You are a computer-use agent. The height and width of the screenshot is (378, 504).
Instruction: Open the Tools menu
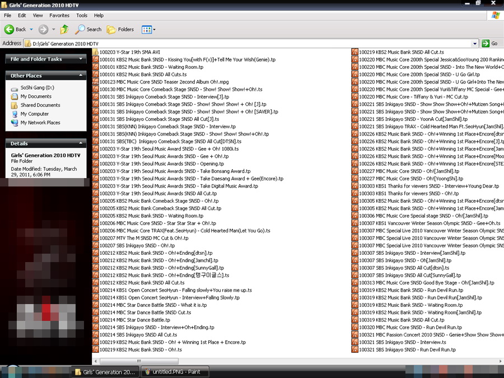tap(82, 16)
